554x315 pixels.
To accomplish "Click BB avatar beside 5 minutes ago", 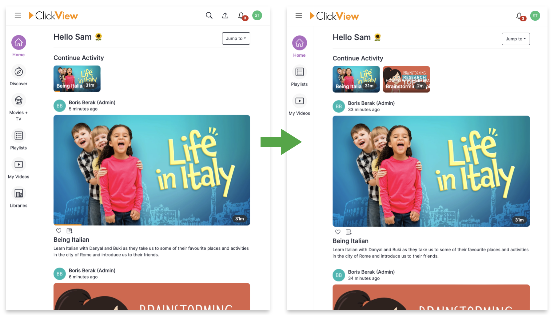I will (60, 106).
